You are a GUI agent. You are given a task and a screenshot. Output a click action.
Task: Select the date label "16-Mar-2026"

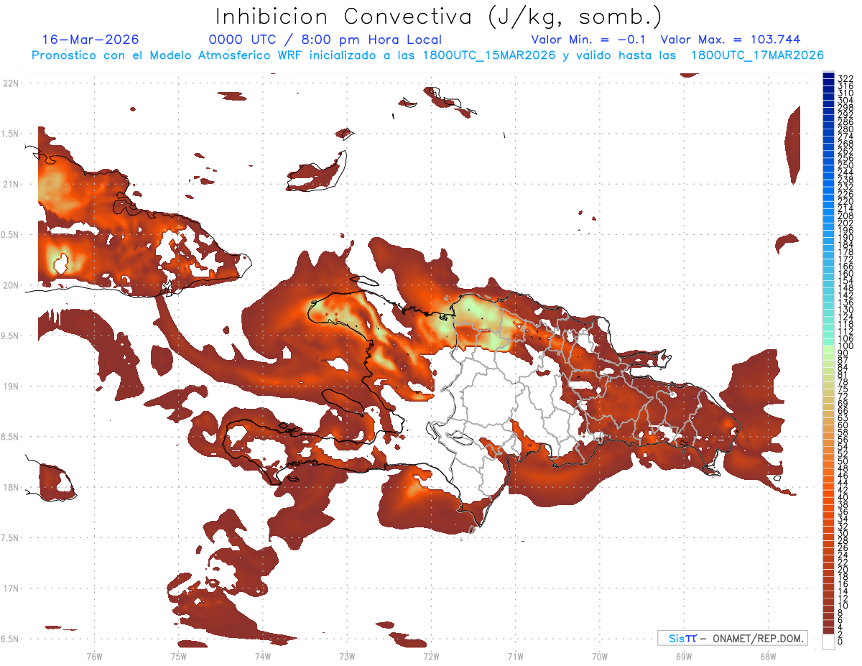[91, 40]
